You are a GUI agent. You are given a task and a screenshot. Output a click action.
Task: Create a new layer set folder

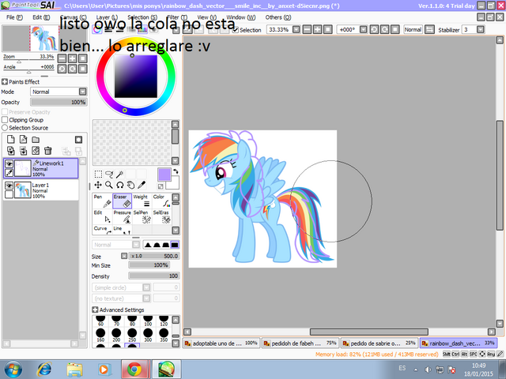point(36,140)
